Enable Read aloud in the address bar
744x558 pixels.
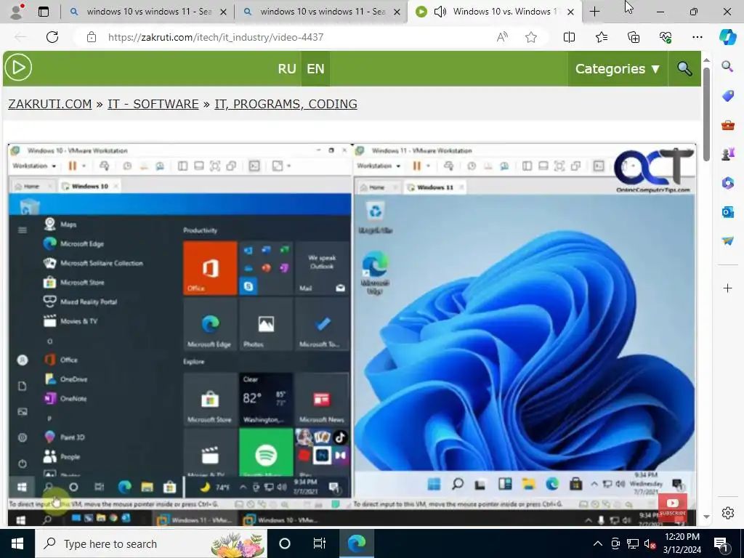point(502,37)
